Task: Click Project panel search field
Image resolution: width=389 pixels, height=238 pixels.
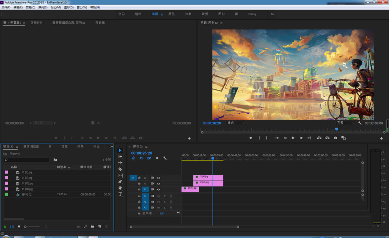Action: (x=26, y=160)
